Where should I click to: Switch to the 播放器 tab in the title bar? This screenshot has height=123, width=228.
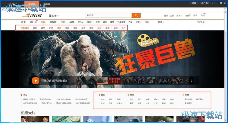click(47, 4)
